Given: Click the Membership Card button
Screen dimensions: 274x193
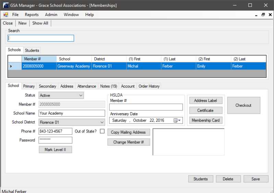Looking at the screenshot, I should 206,120.
